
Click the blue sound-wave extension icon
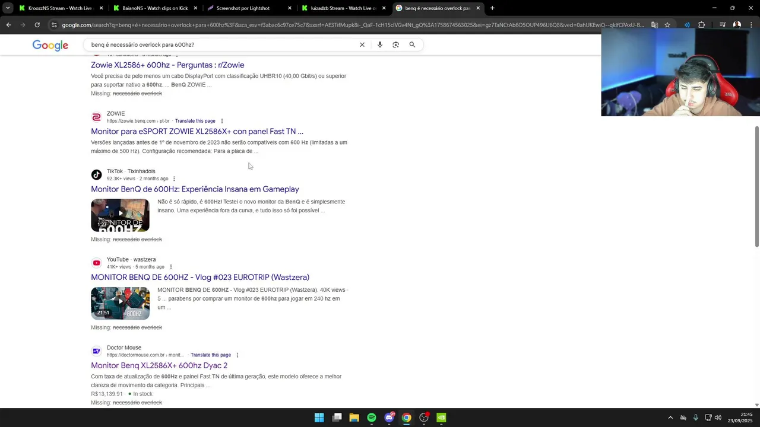click(687, 25)
